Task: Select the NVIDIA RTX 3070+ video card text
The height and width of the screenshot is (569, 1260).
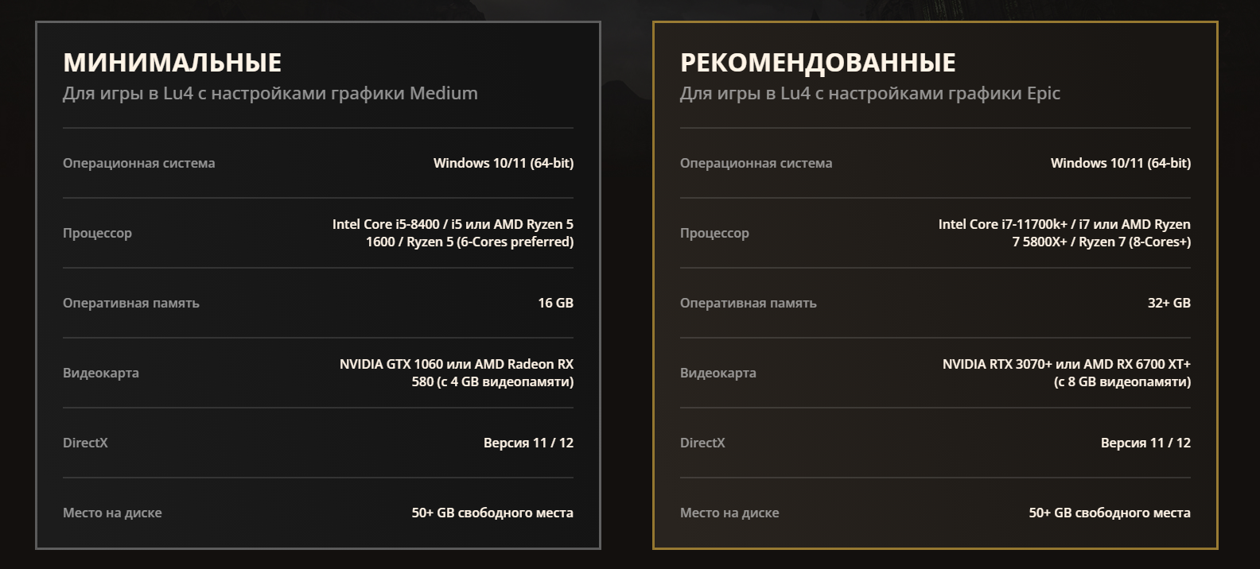Action: 1067,373
